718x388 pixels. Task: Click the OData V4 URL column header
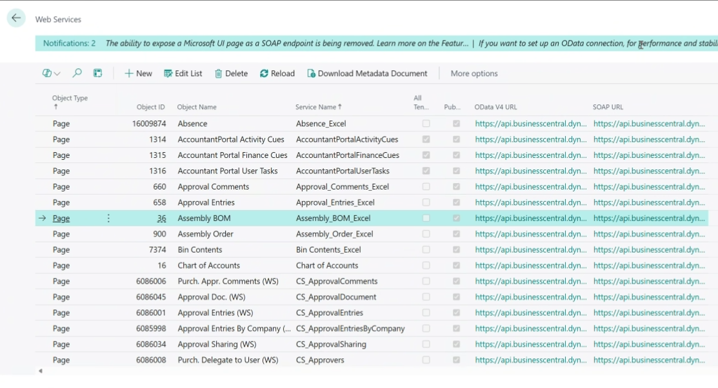[x=495, y=106]
